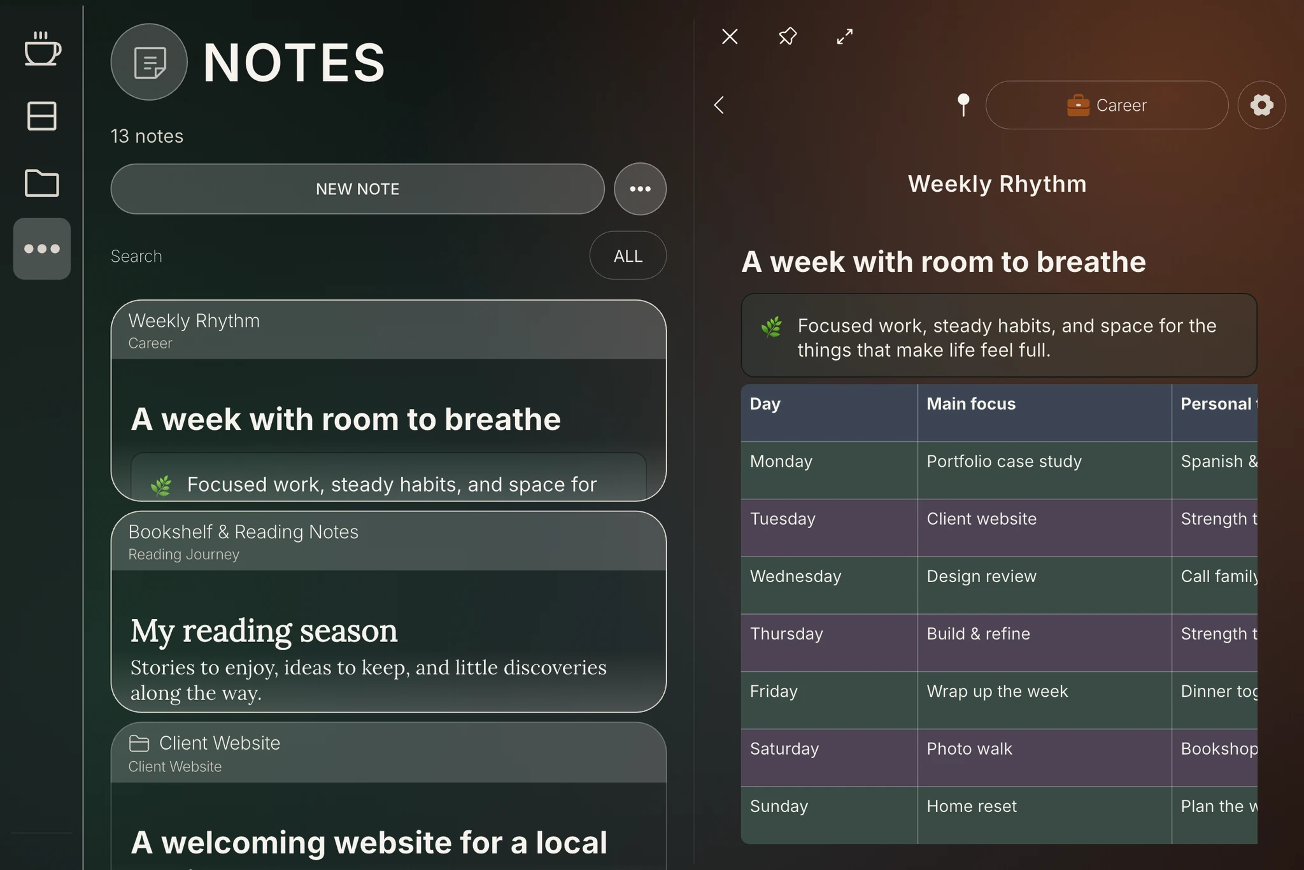Pin the note panel with the pushpin icon
This screenshot has height=870, width=1304.
(x=788, y=36)
